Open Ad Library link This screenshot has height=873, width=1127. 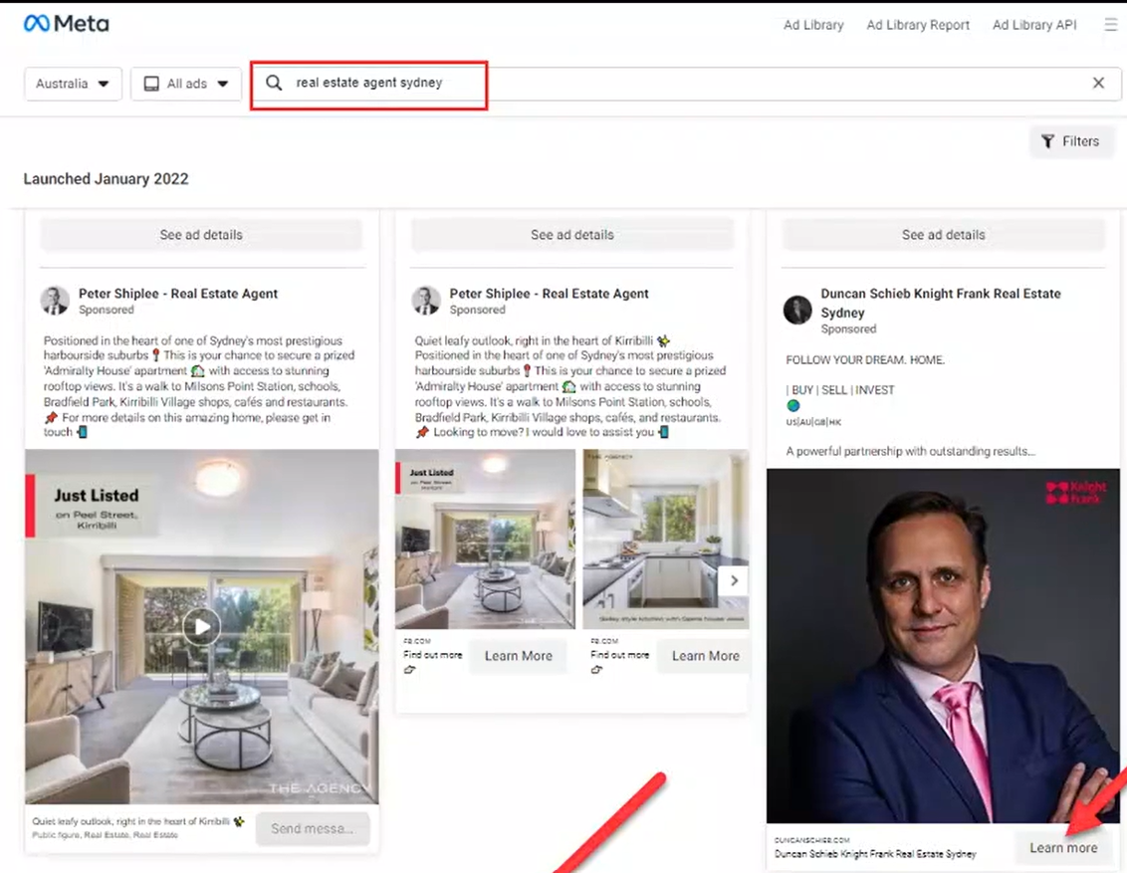click(813, 25)
